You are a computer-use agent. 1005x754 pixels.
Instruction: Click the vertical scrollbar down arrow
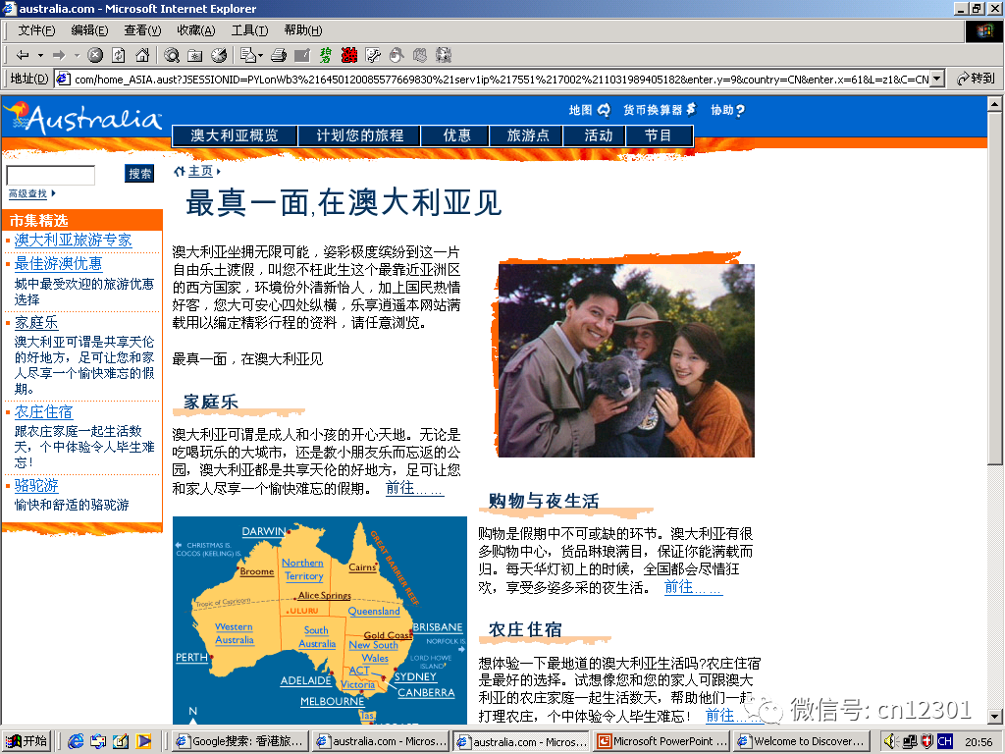[995, 717]
